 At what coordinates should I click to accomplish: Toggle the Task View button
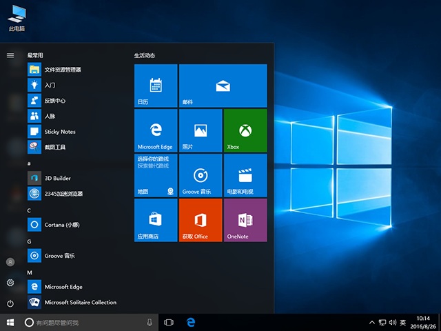click(169, 322)
